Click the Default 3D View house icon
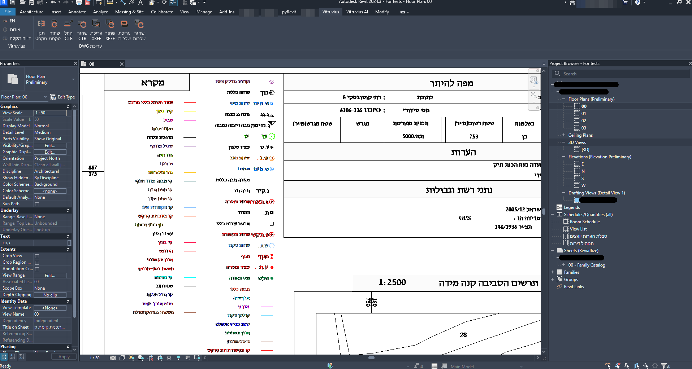Screen dimensions: 692x369 (x=152, y=3)
